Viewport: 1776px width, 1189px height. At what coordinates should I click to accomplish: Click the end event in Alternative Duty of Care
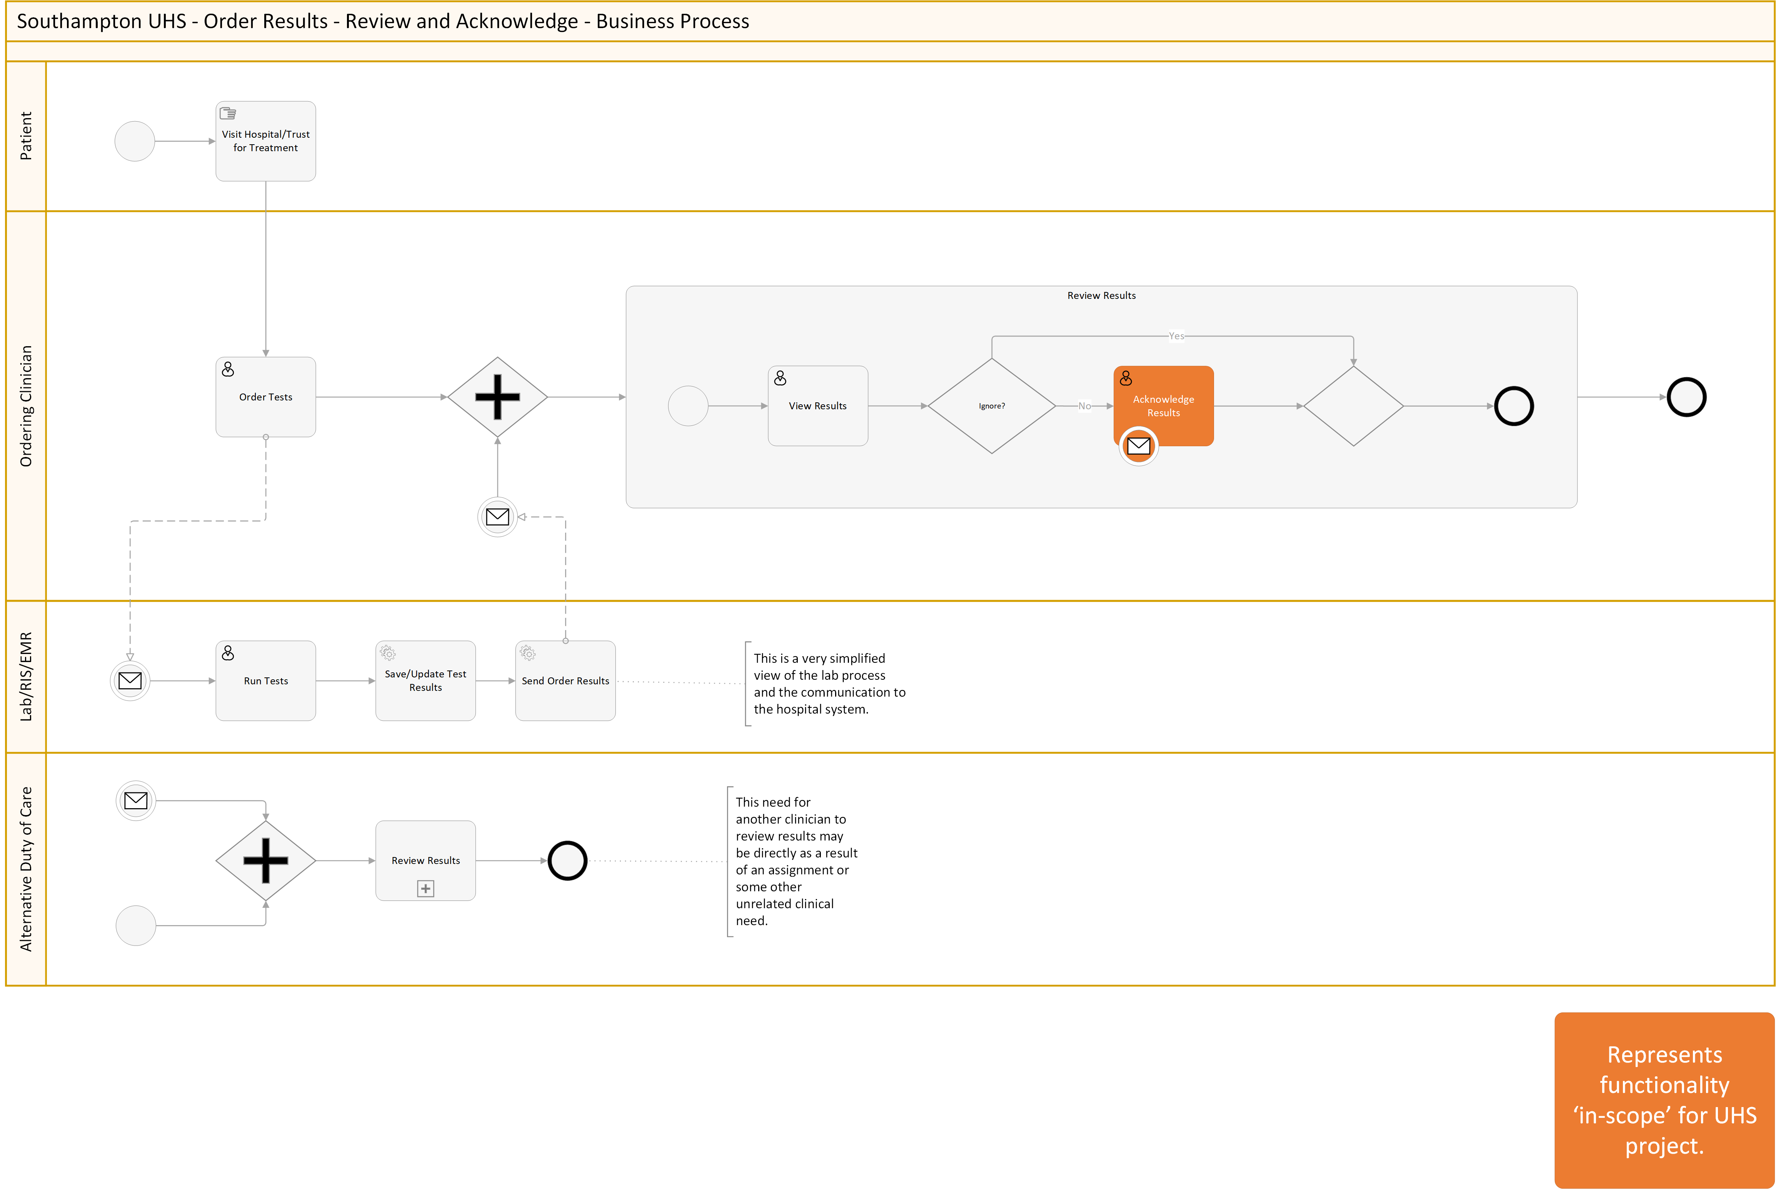[x=567, y=860]
